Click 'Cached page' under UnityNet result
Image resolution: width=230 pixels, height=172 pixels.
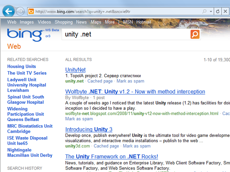100,81
